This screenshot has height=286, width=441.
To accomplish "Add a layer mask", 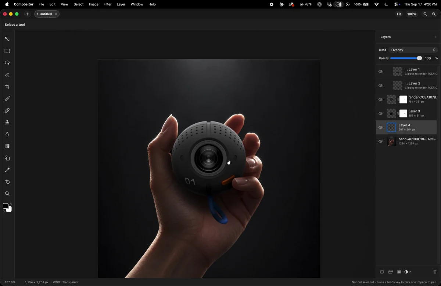I will click(399, 272).
